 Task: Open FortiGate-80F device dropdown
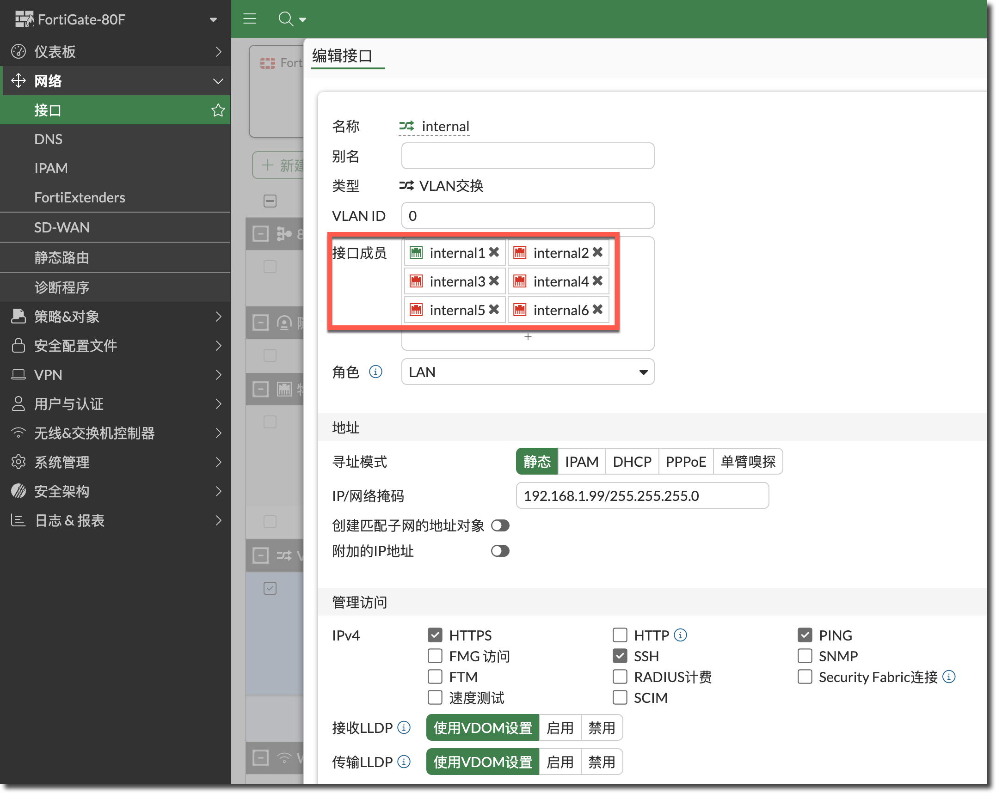tap(213, 19)
